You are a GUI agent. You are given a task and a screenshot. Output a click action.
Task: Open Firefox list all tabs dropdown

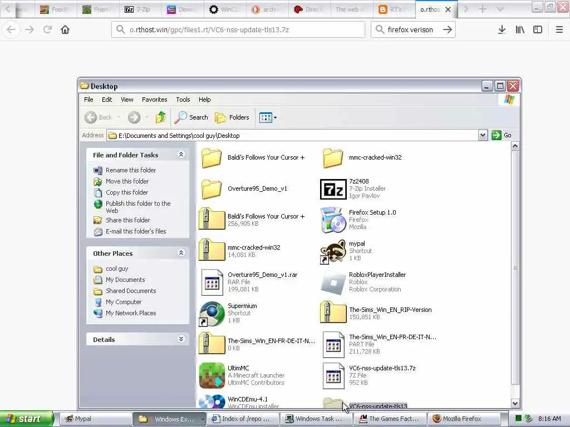point(500,9)
